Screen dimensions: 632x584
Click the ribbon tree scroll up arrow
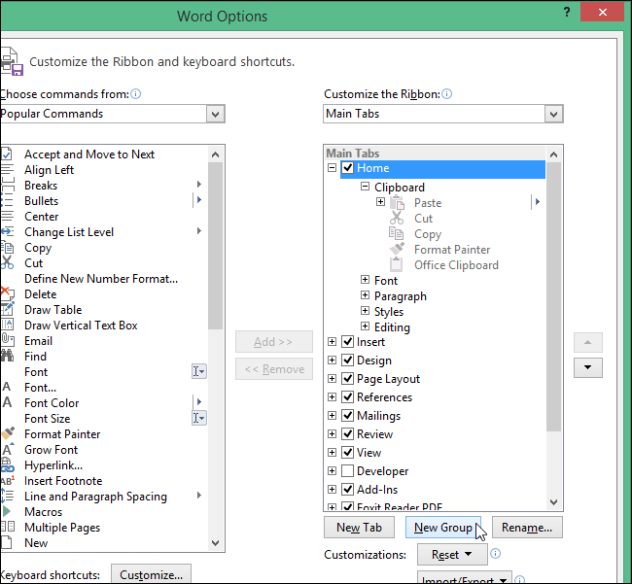[x=554, y=155]
